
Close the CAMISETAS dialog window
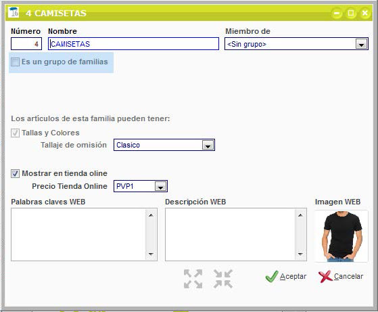365,13
